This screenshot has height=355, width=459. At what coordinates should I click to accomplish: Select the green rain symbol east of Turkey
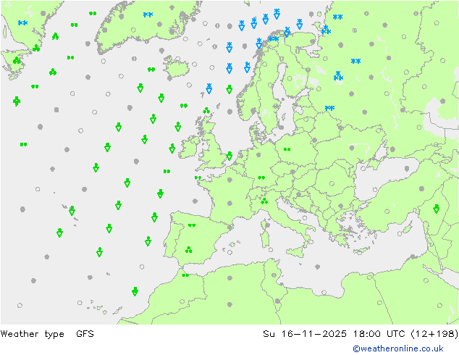tap(436, 209)
